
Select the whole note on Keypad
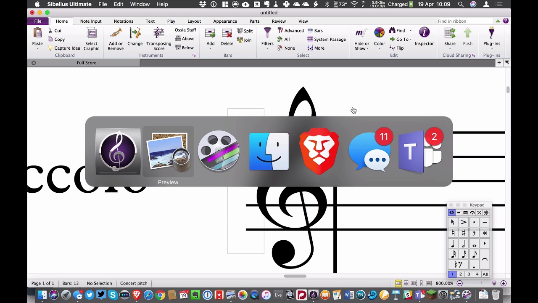[474, 244]
